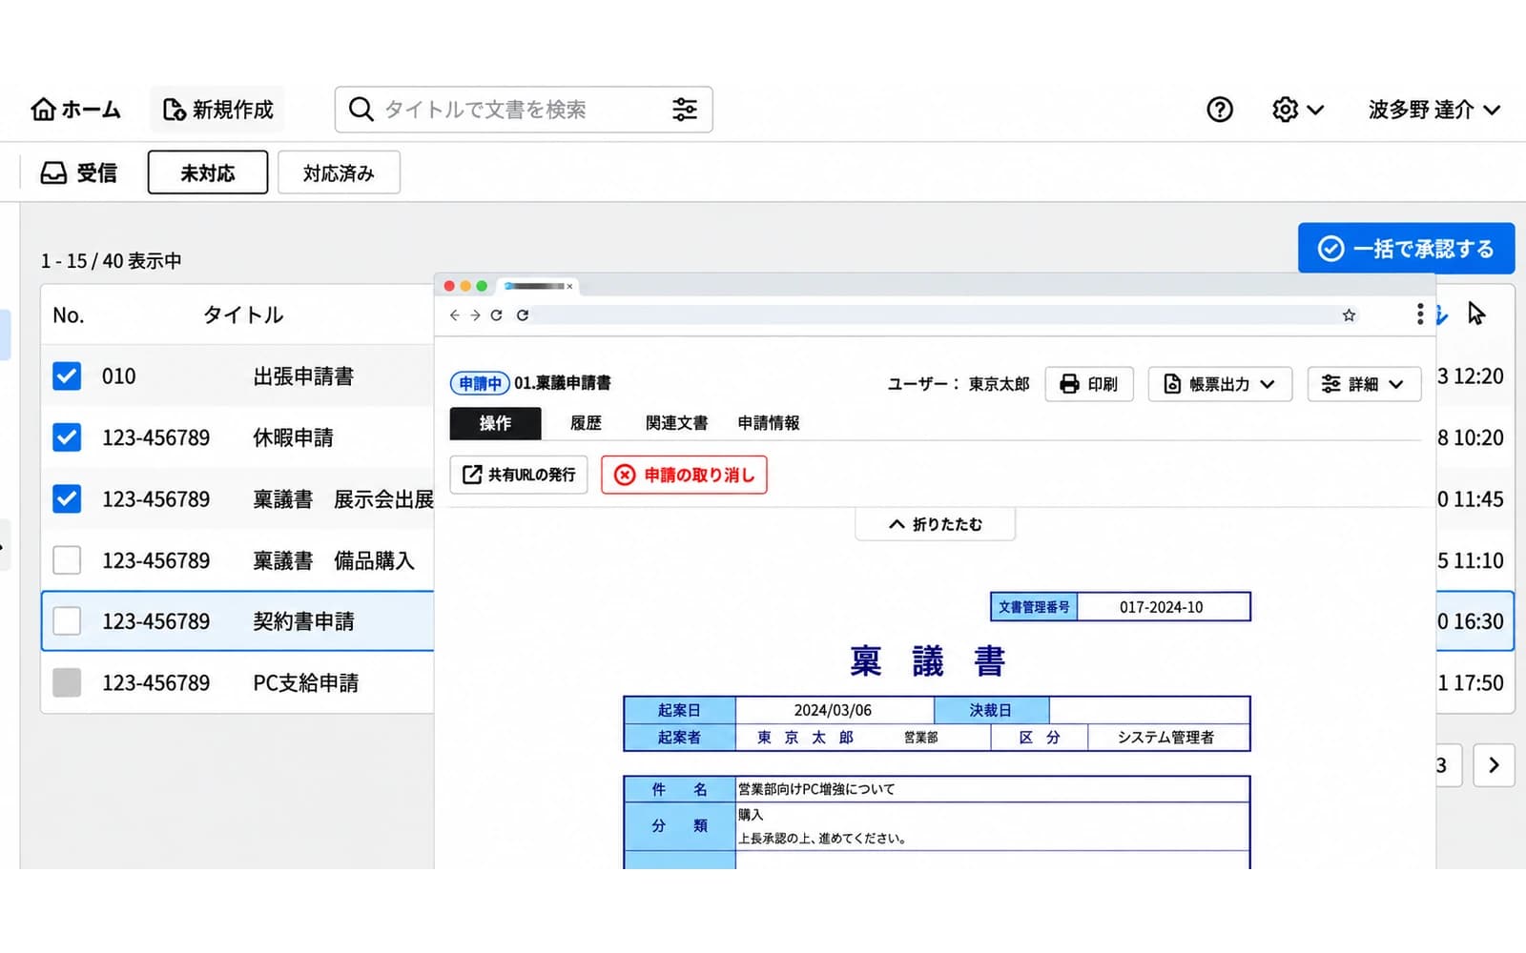This screenshot has height=953, width=1526.
Task: Click the help question mark icon
Action: (1219, 110)
